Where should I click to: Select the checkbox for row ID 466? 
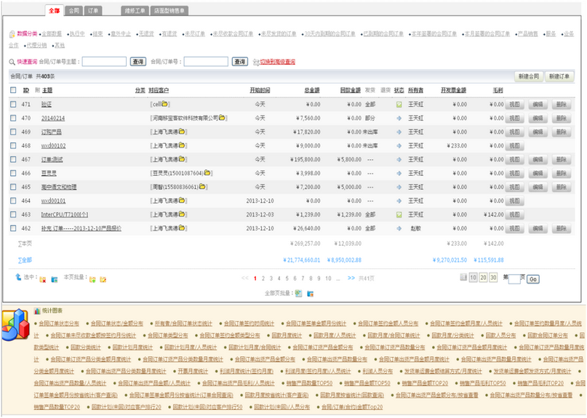tap(13, 174)
